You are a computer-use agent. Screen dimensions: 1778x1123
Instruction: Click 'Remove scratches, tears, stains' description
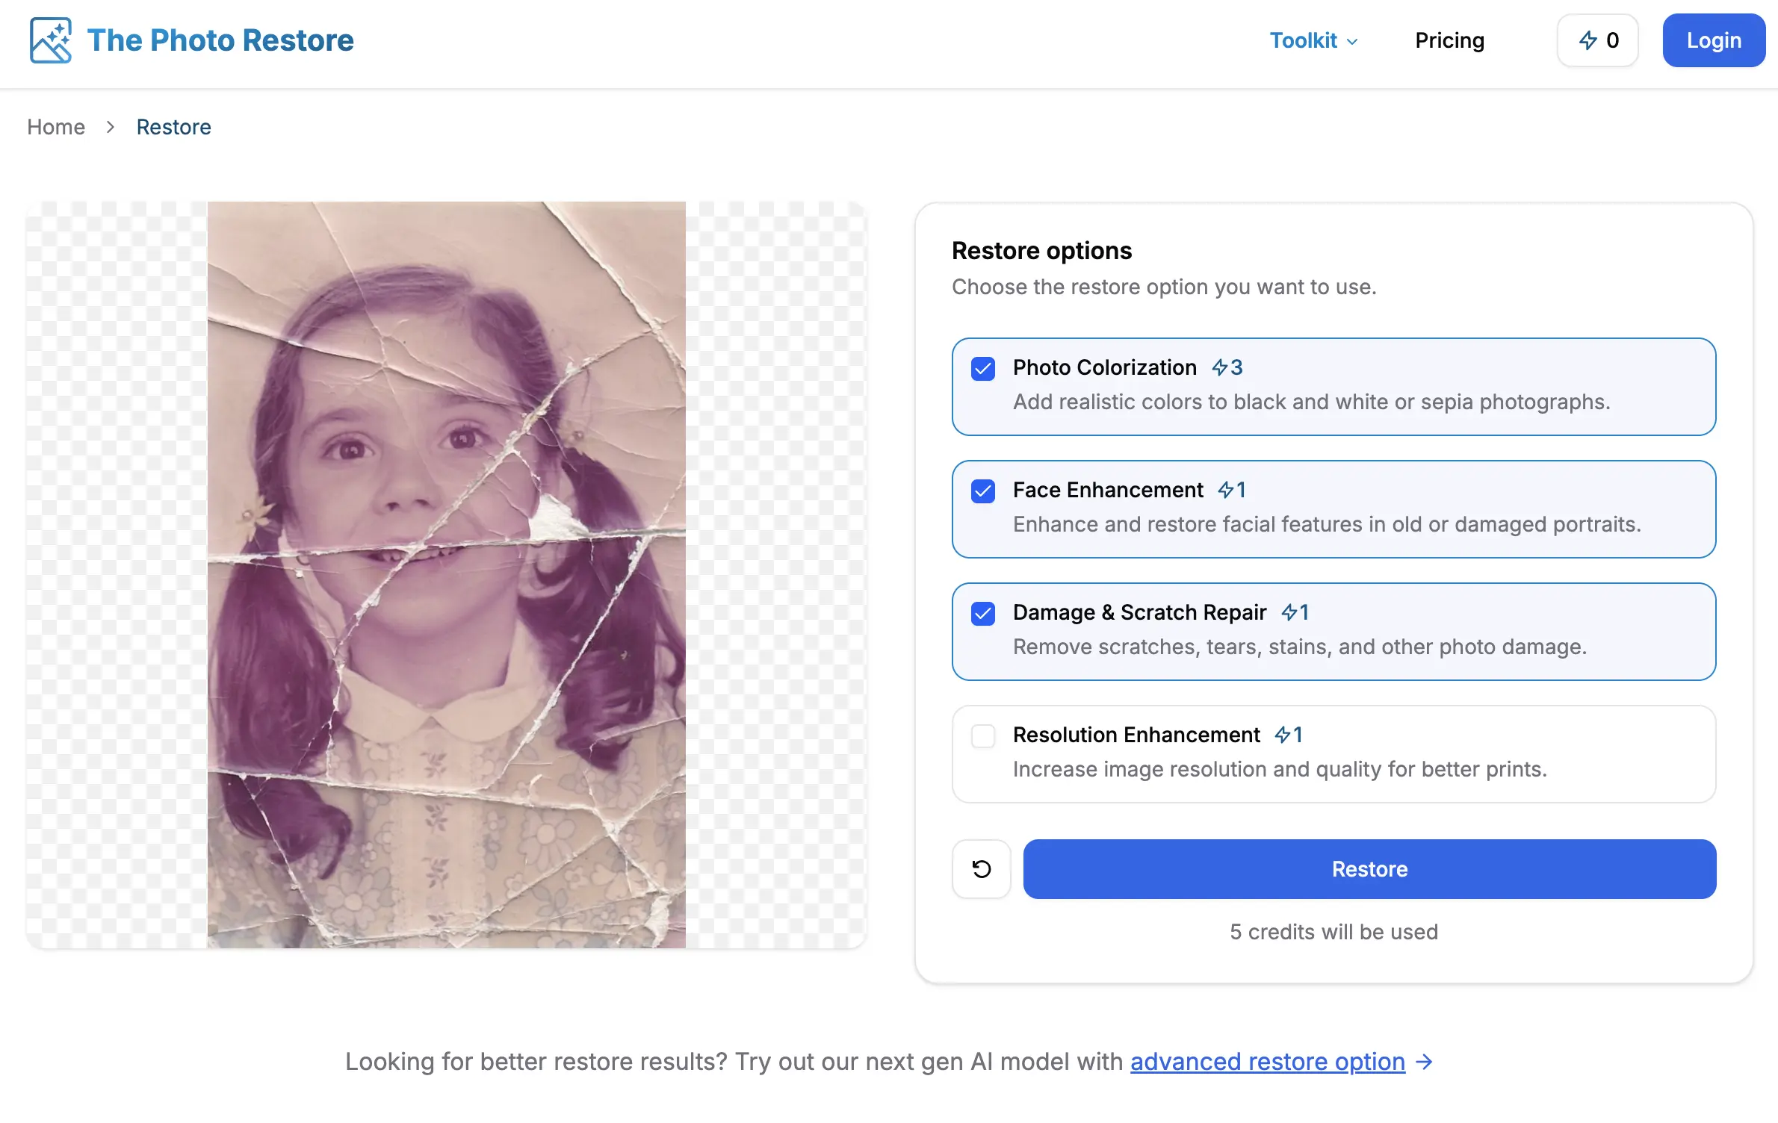click(x=1299, y=647)
